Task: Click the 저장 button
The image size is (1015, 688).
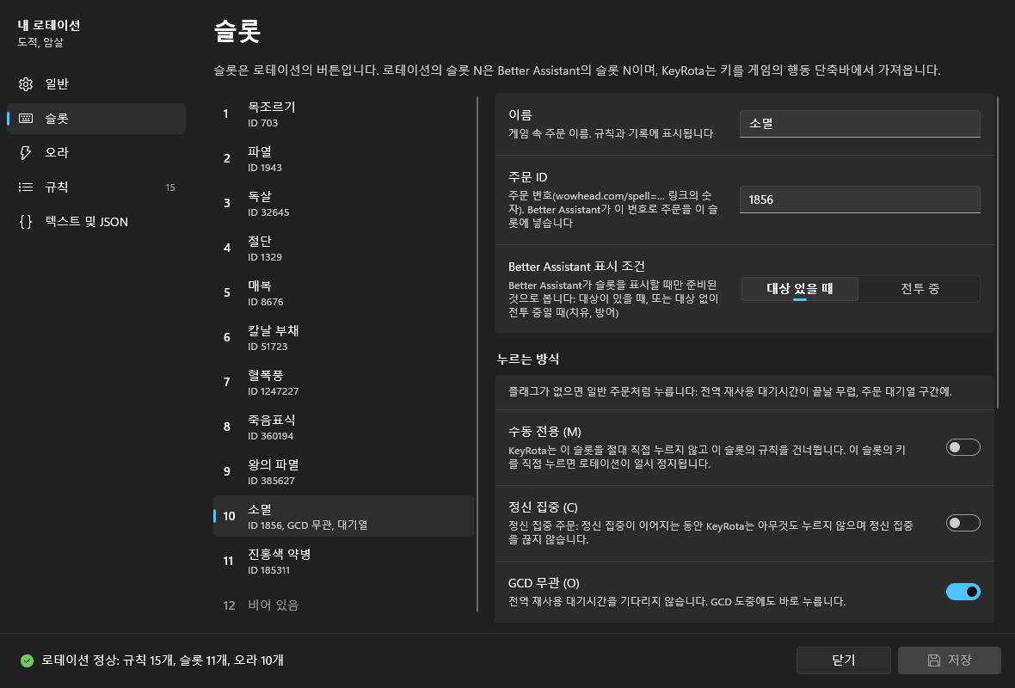Action: (950, 660)
